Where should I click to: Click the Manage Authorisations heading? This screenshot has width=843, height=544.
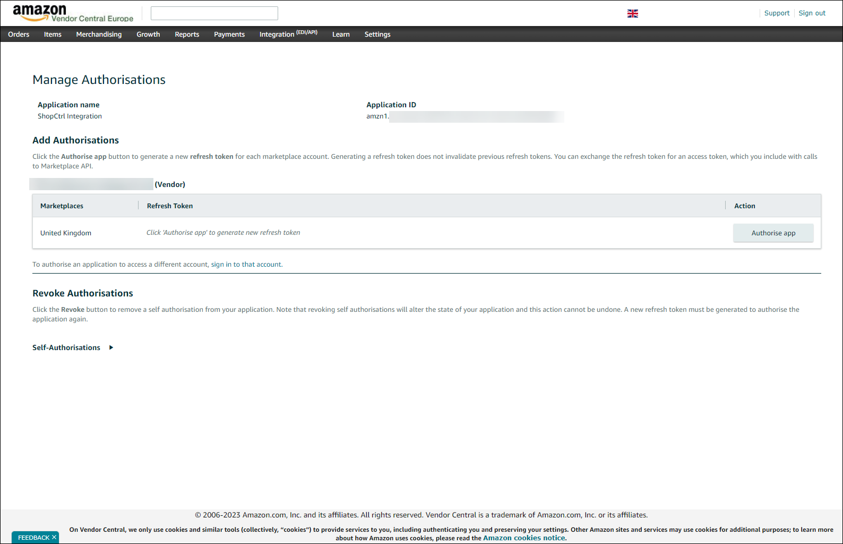(x=99, y=80)
